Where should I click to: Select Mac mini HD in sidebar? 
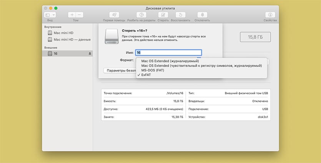tap(67, 33)
